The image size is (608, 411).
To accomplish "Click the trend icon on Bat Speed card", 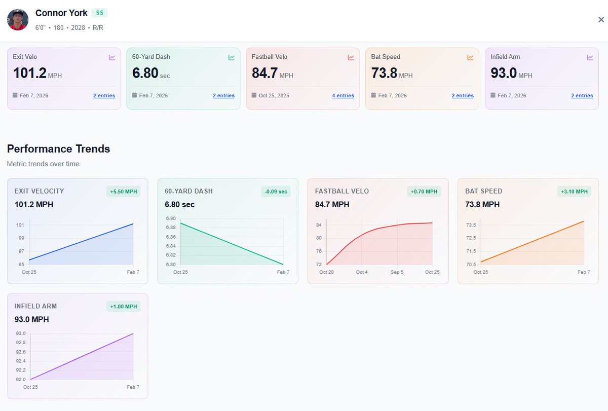I will (470, 57).
